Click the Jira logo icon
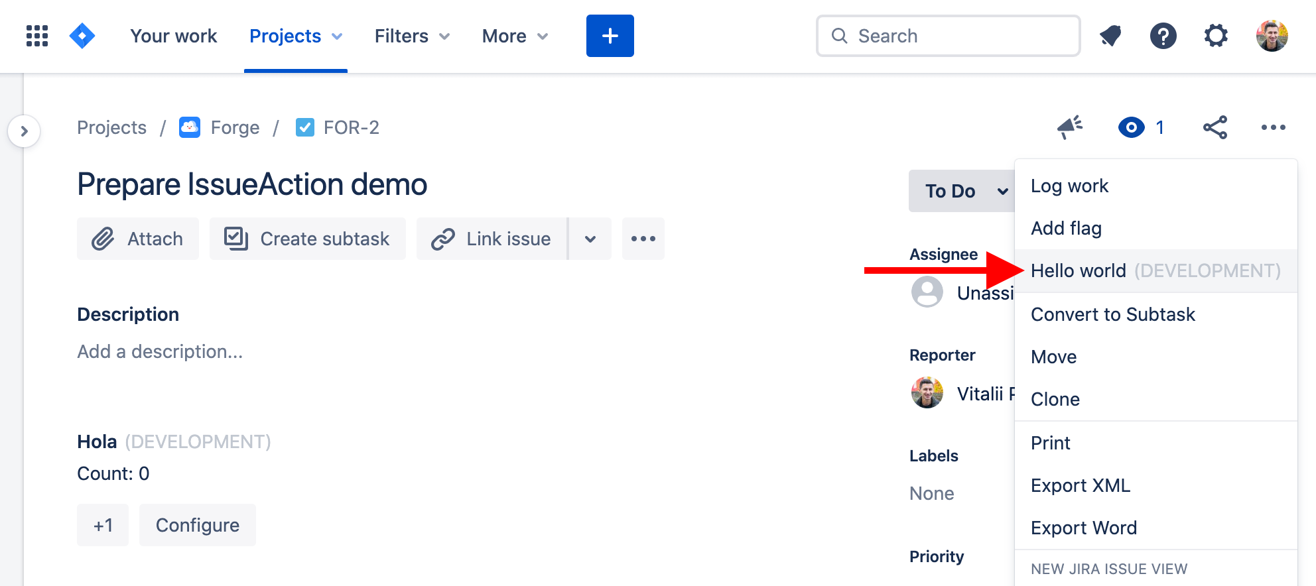Image resolution: width=1316 pixels, height=586 pixels. pyautogui.click(x=82, y=36)
